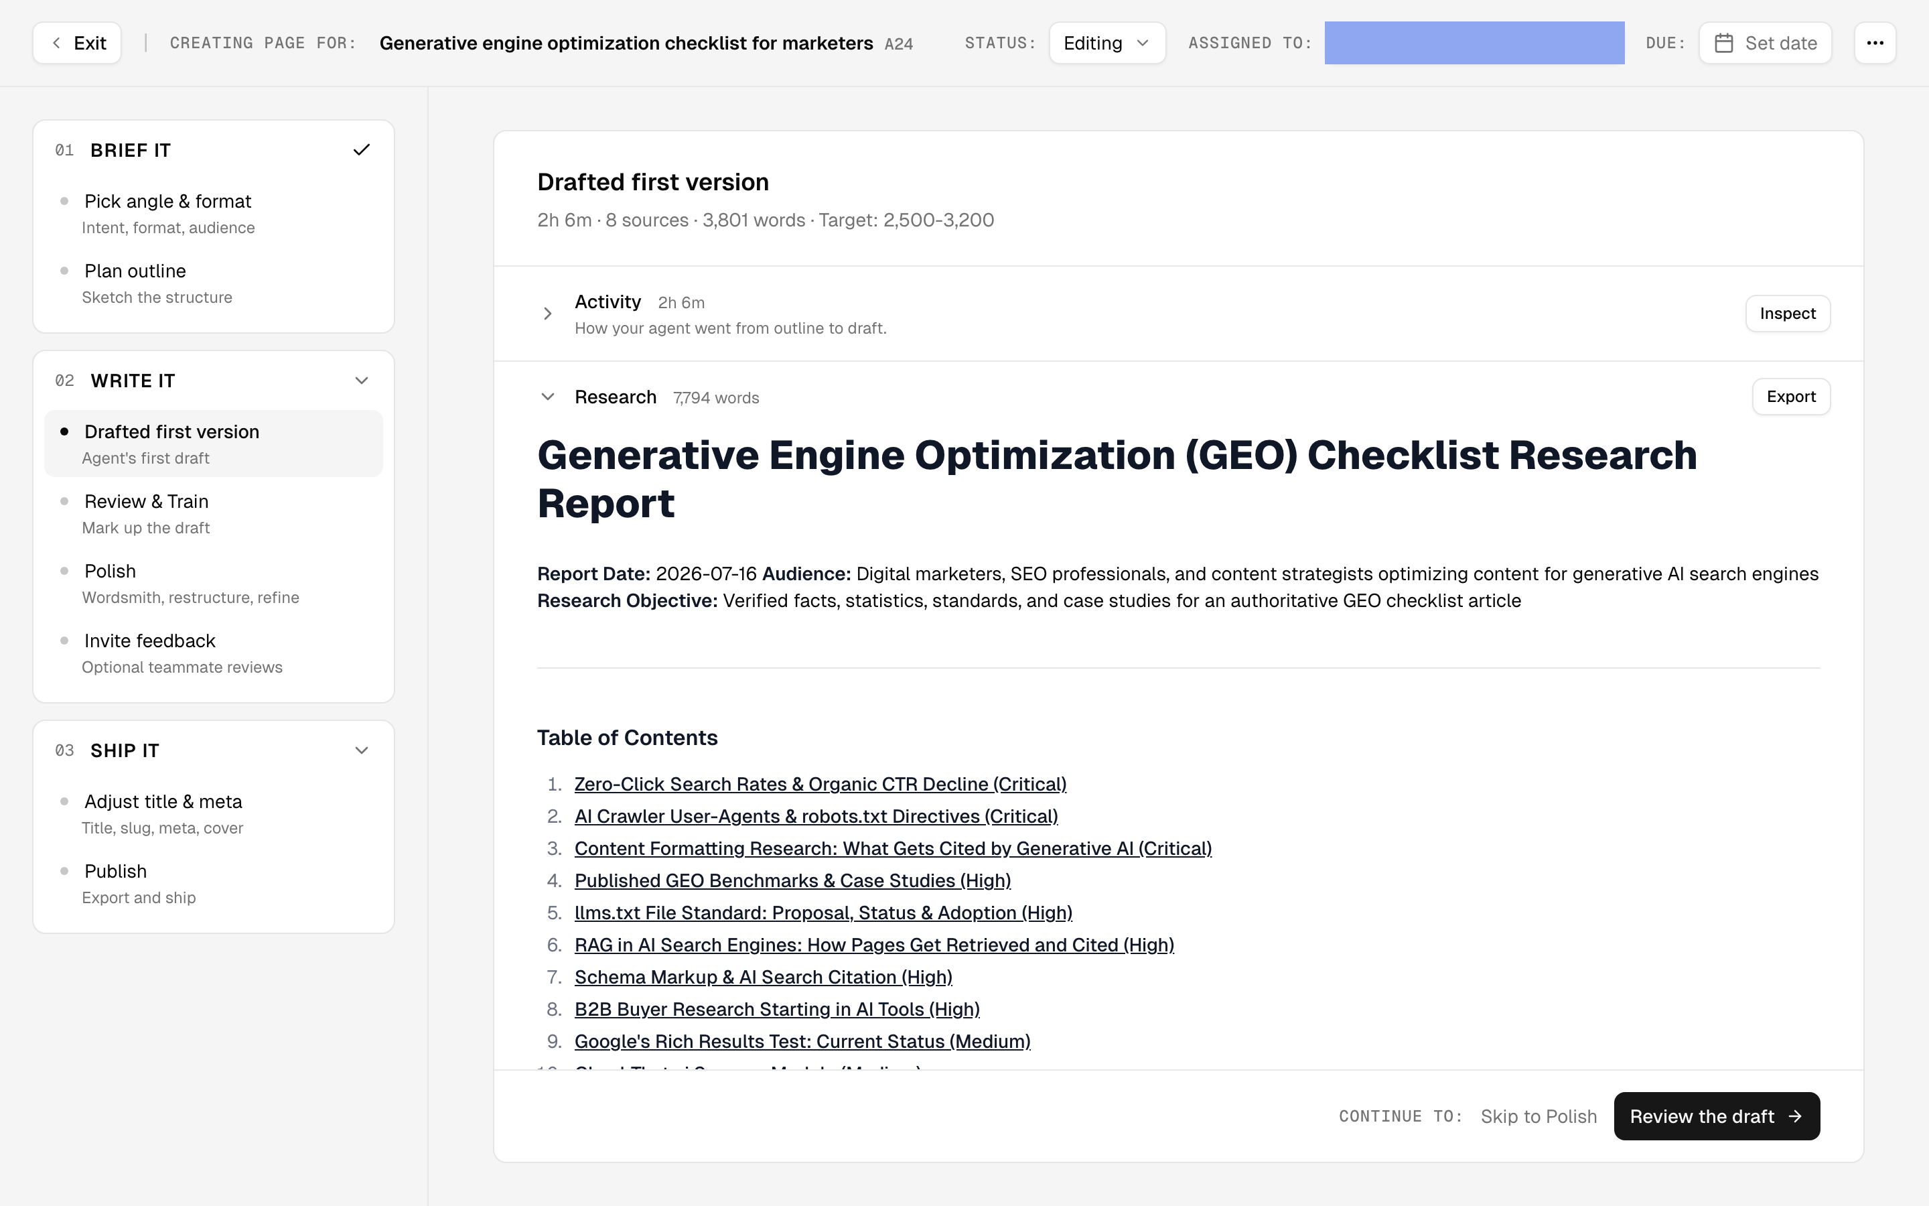This screenshot has width=1929, height=1206.
Task: Click the Brief It checkmark icon
Action: [x=362, y=150]
